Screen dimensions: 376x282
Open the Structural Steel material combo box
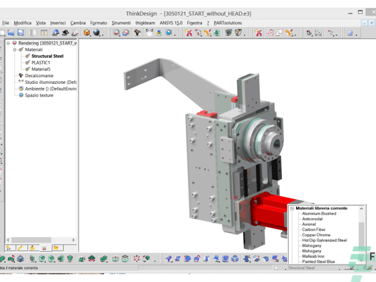tap(314, 268)
